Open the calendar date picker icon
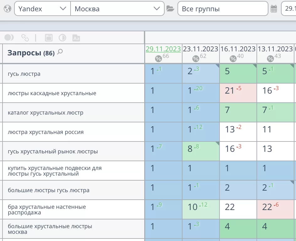The image size is (296, 241). click(x=274, y=9)
